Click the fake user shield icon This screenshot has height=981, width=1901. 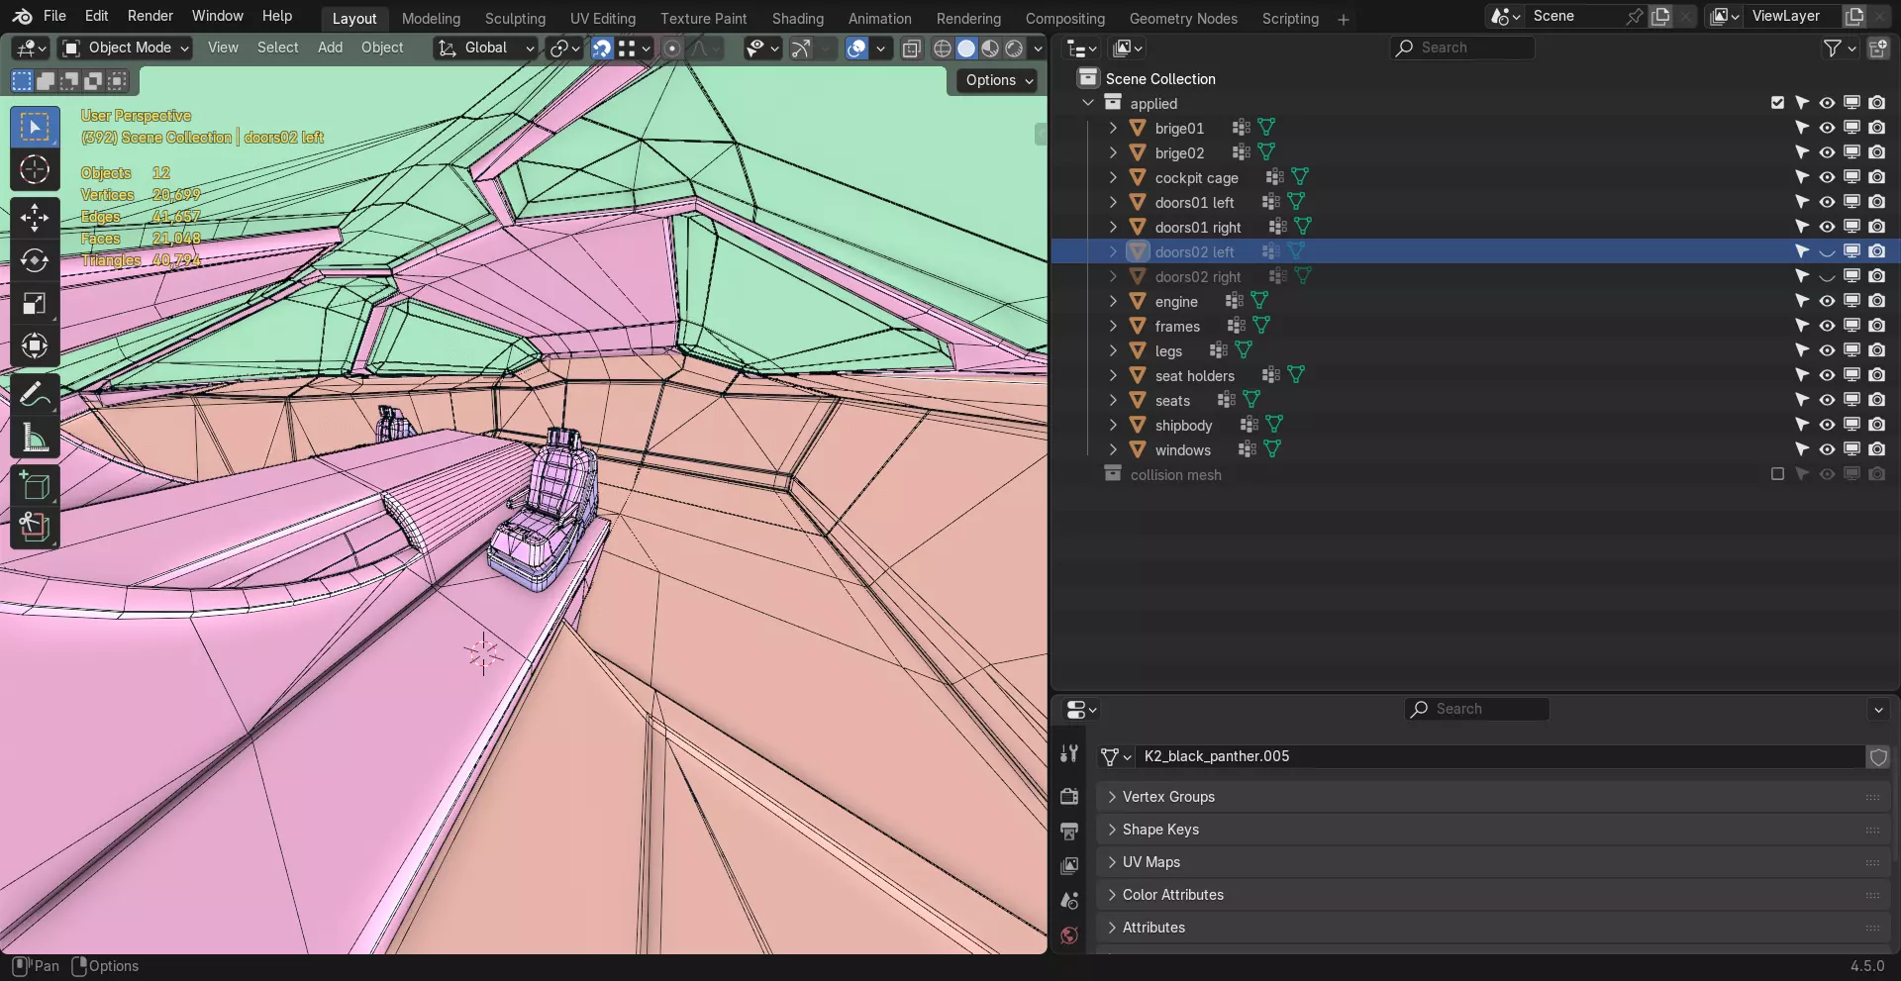(1878, 756)
